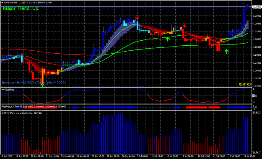Select the red sell arrow above the 3 Jul candle
This screenshot has height=159, width=262.
tap(137, 17)
